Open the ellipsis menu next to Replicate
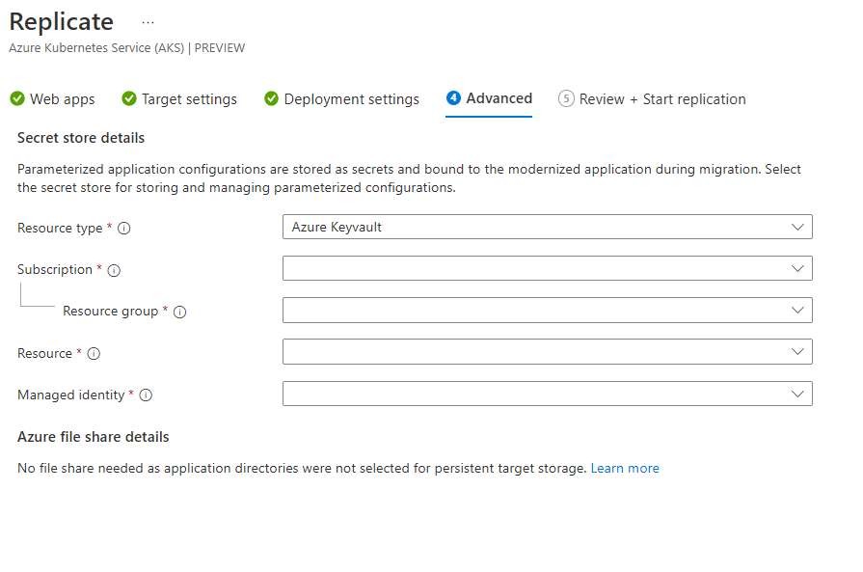This screenshot has height=572, width=863. [148, 22]
